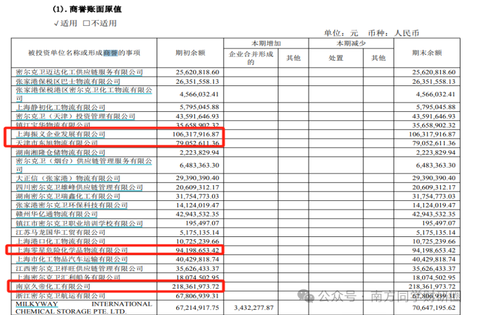Select opening balance 26,351,558.13
The height and width of the screenshot is (315, 477).
click(x=197, y=81)
